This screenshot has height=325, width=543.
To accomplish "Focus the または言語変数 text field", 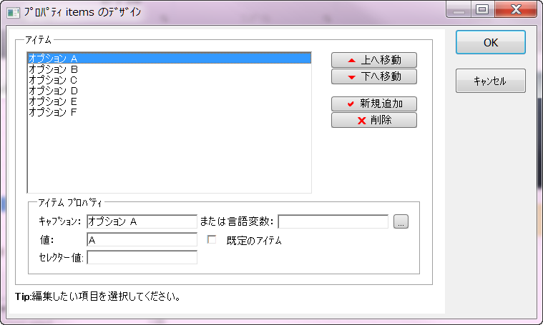I will (x=333, y=221).
